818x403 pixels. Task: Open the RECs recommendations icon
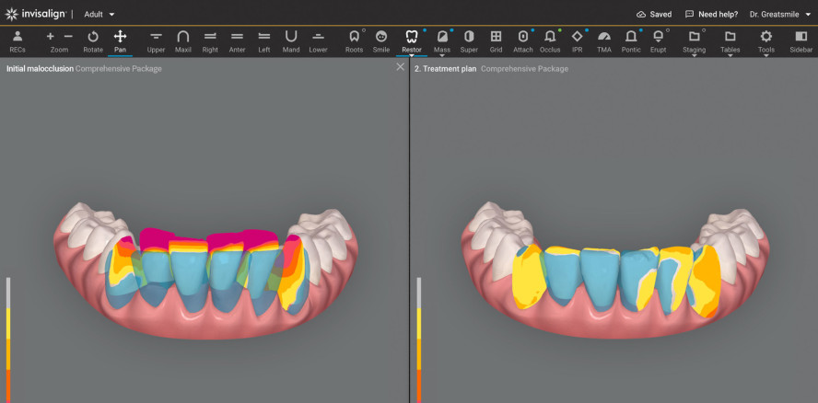pyautogui.click(x=18, y=40)
